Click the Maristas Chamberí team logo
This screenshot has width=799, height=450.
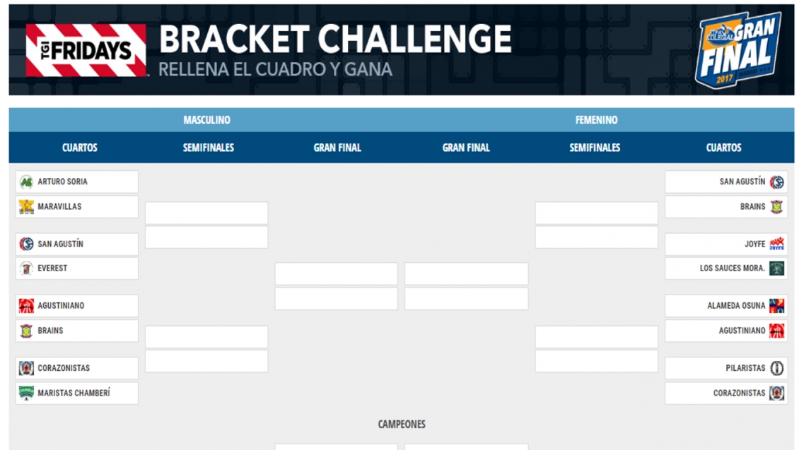26,393
